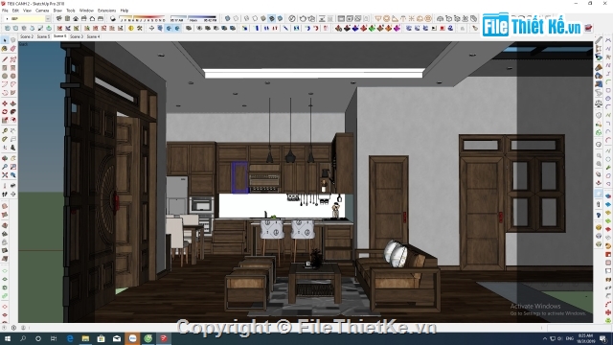
Task: Click the Zoom Extents tool
Action: [x=5, y=175]
